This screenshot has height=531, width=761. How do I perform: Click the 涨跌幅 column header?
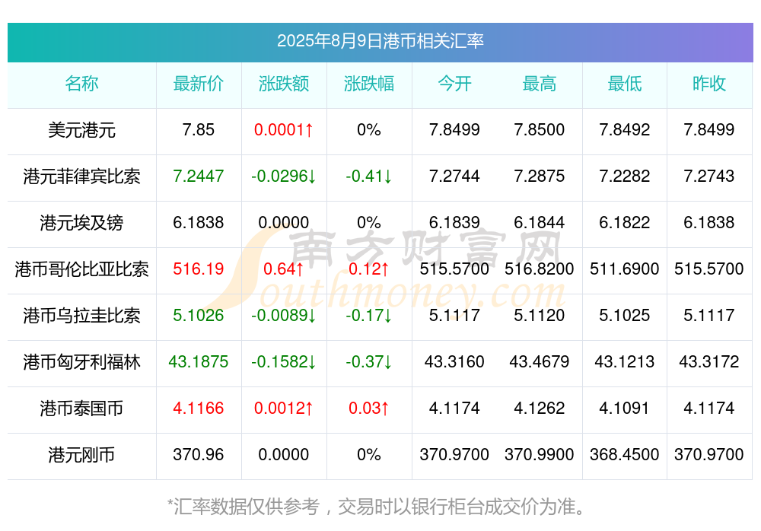tap(369, 84)
